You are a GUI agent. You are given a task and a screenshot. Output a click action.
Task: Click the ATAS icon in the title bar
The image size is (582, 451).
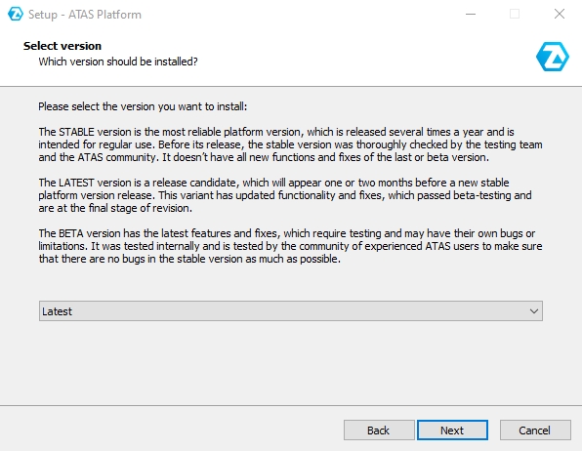click(x=16, y=14)
